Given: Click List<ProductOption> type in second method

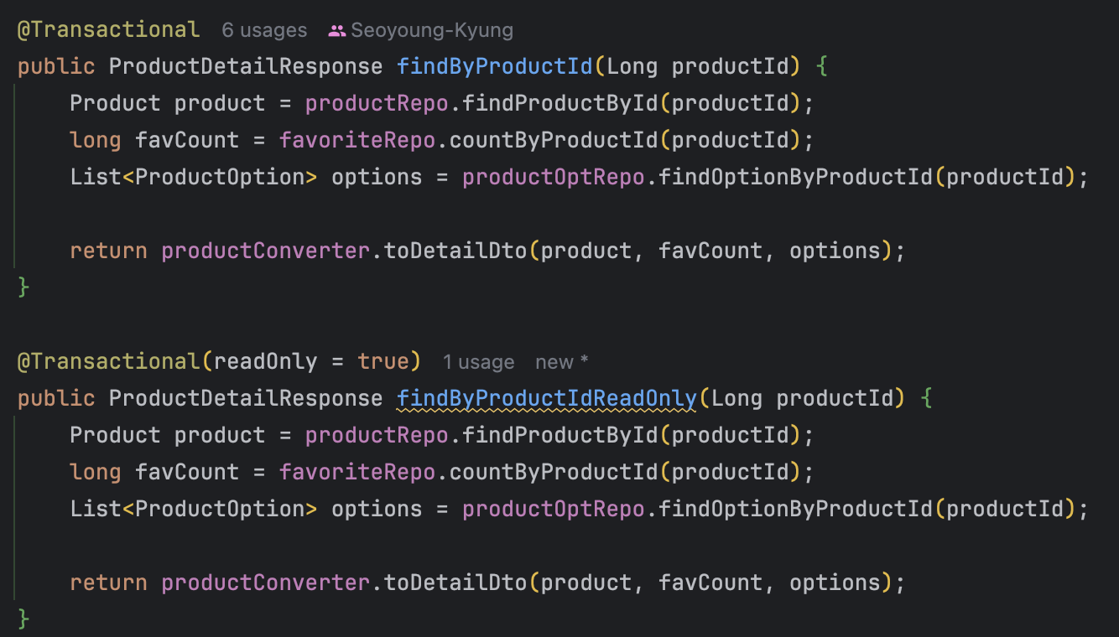Looking at the screenshot, I should (194, 509).
